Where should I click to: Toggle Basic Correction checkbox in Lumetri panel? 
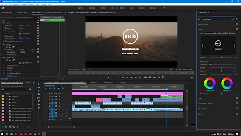click(237, 24)
